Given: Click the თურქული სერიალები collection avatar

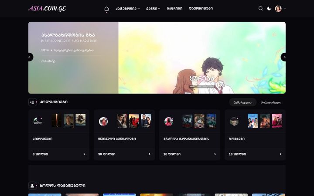Looking at the screenshot, I should 103,121.
